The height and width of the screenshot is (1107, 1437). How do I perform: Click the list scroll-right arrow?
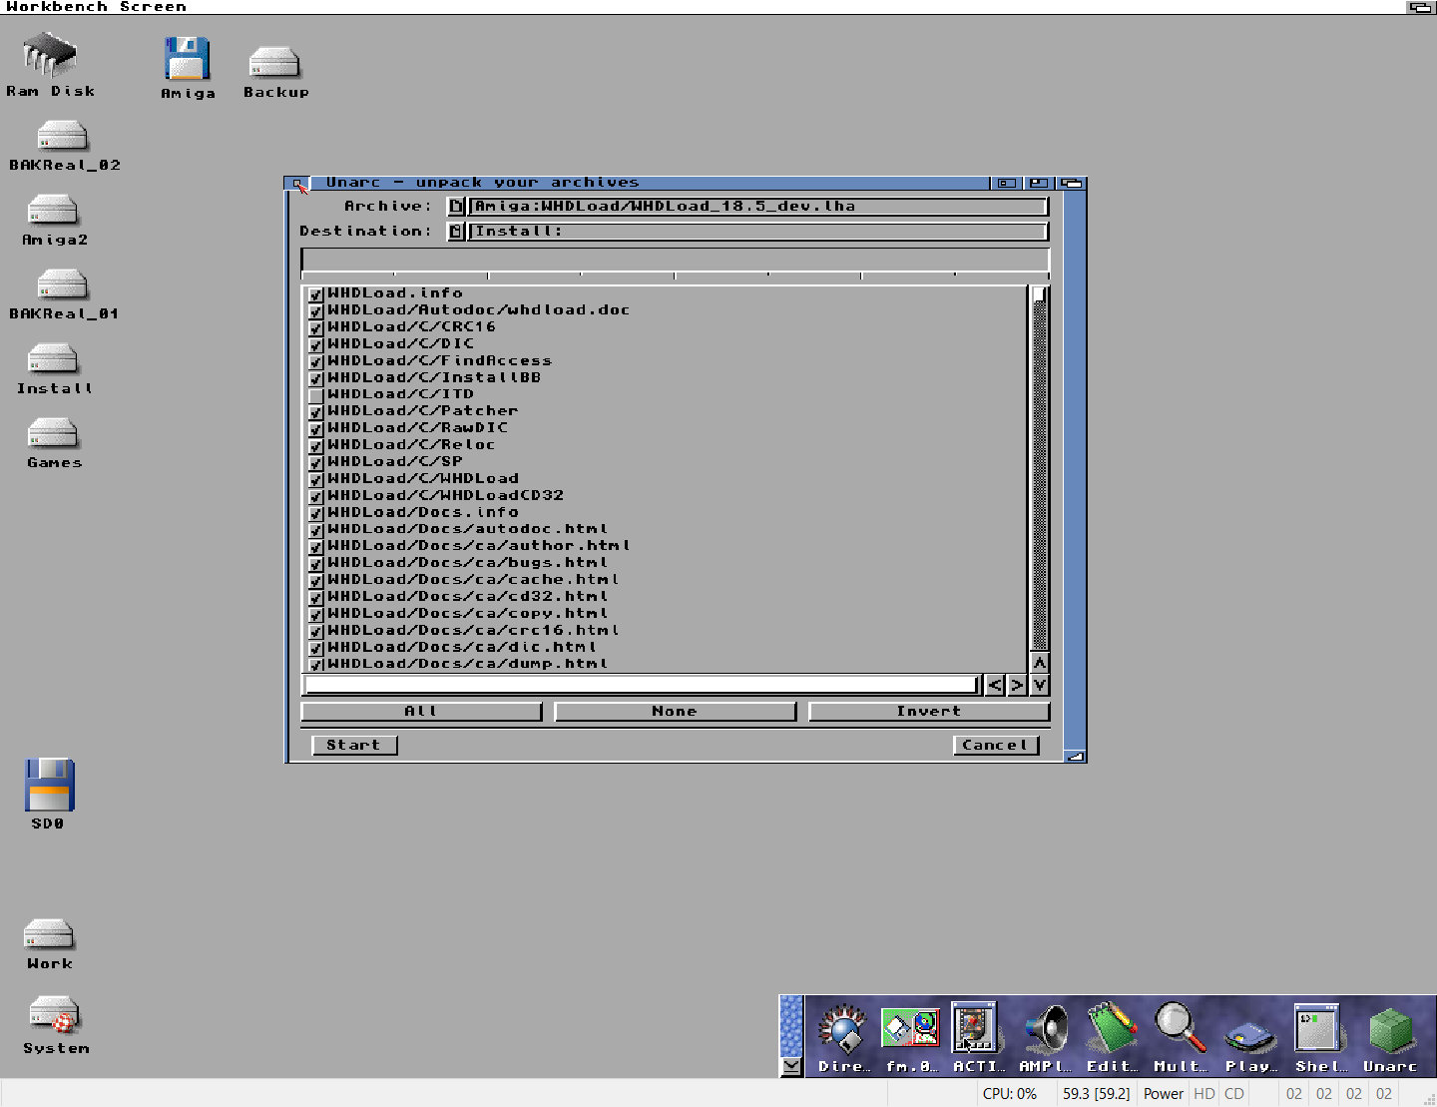[1017, 685]
